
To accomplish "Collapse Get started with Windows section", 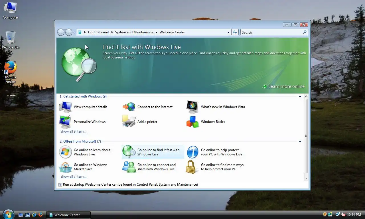I will [300, 96].
